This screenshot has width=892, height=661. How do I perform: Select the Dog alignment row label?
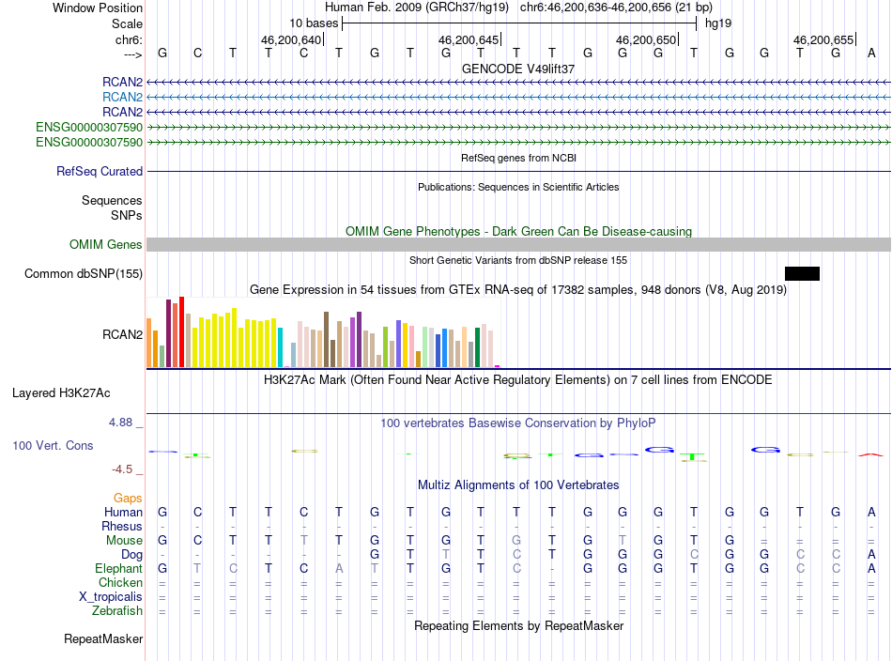(x=131, y=555)
